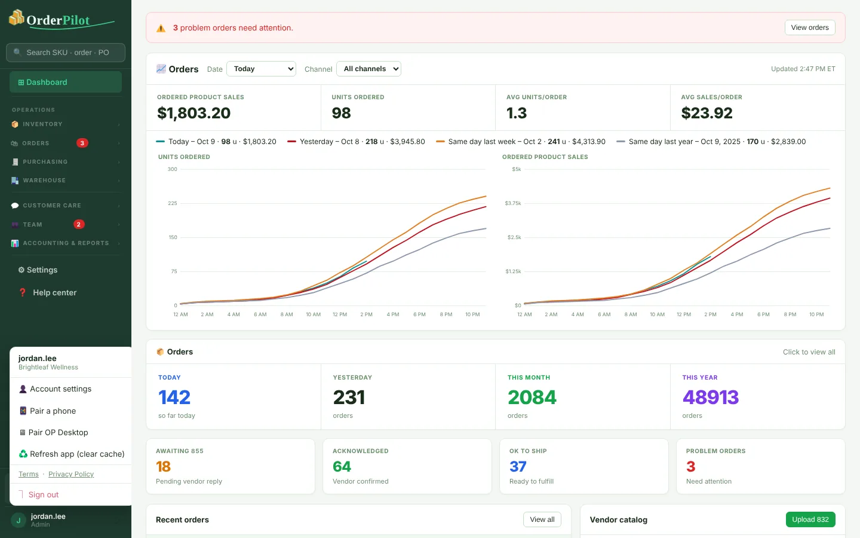Click the Pair OP Desktop computer icon

point(23,433)
